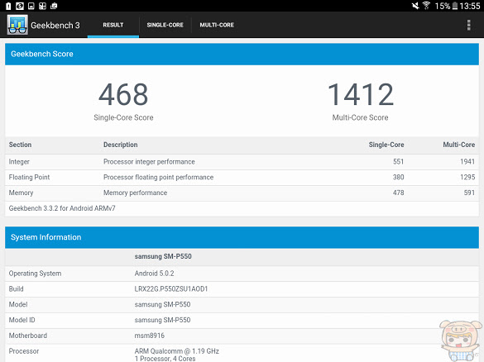Tap the msm8916 motherboard value
The width and height of the screenshot is (484, 362).
[150, 336]
